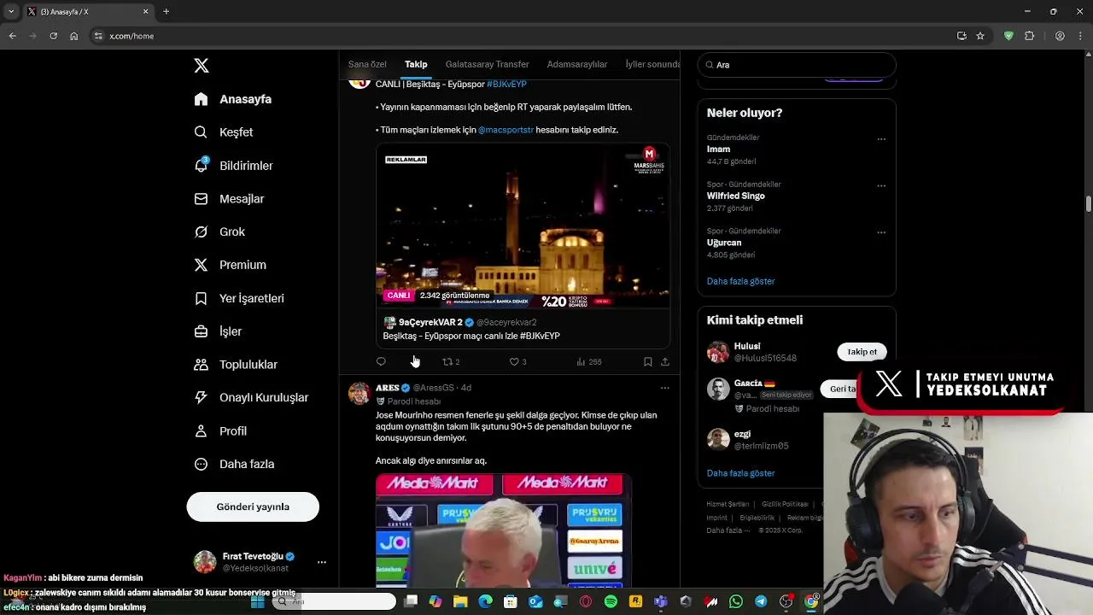Play the live Beşiktaş broadcast video

pos(523,225)
